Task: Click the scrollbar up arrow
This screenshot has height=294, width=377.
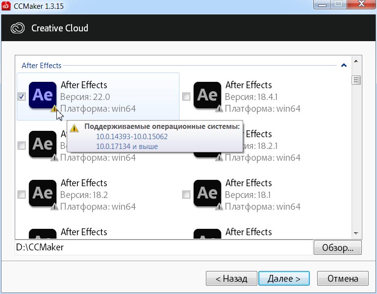Action: tap(356, 61)
